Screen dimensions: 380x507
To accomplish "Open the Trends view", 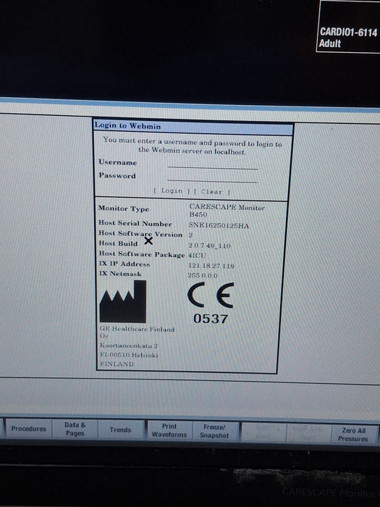I will [x=121, y=430].
